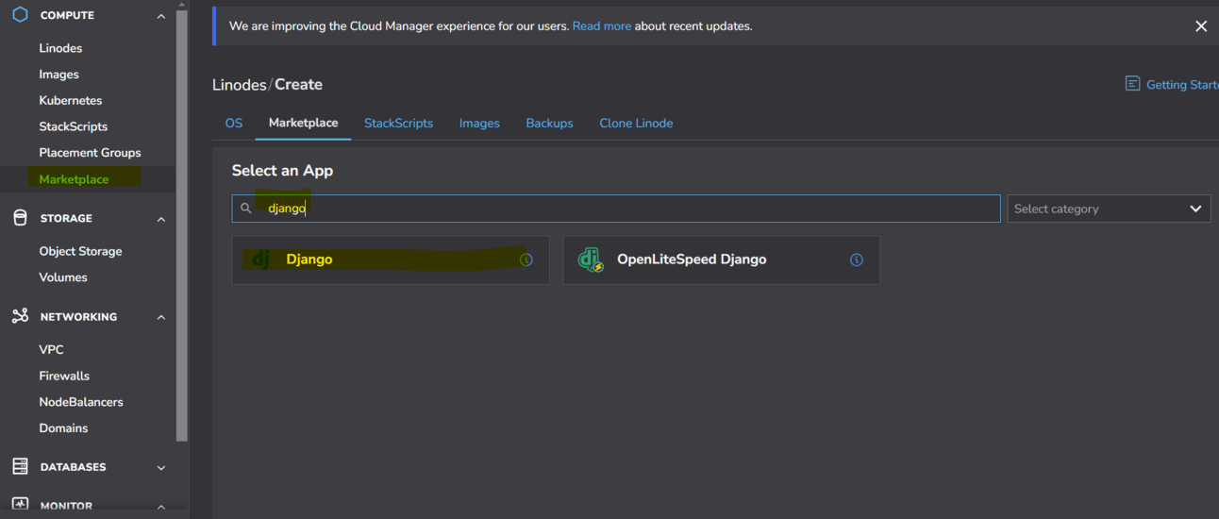Open Images in the sidebar
This screenshot has height=519, width=1219.
point(58,74)
